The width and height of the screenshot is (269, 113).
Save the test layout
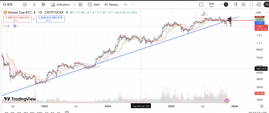point(211,5)
